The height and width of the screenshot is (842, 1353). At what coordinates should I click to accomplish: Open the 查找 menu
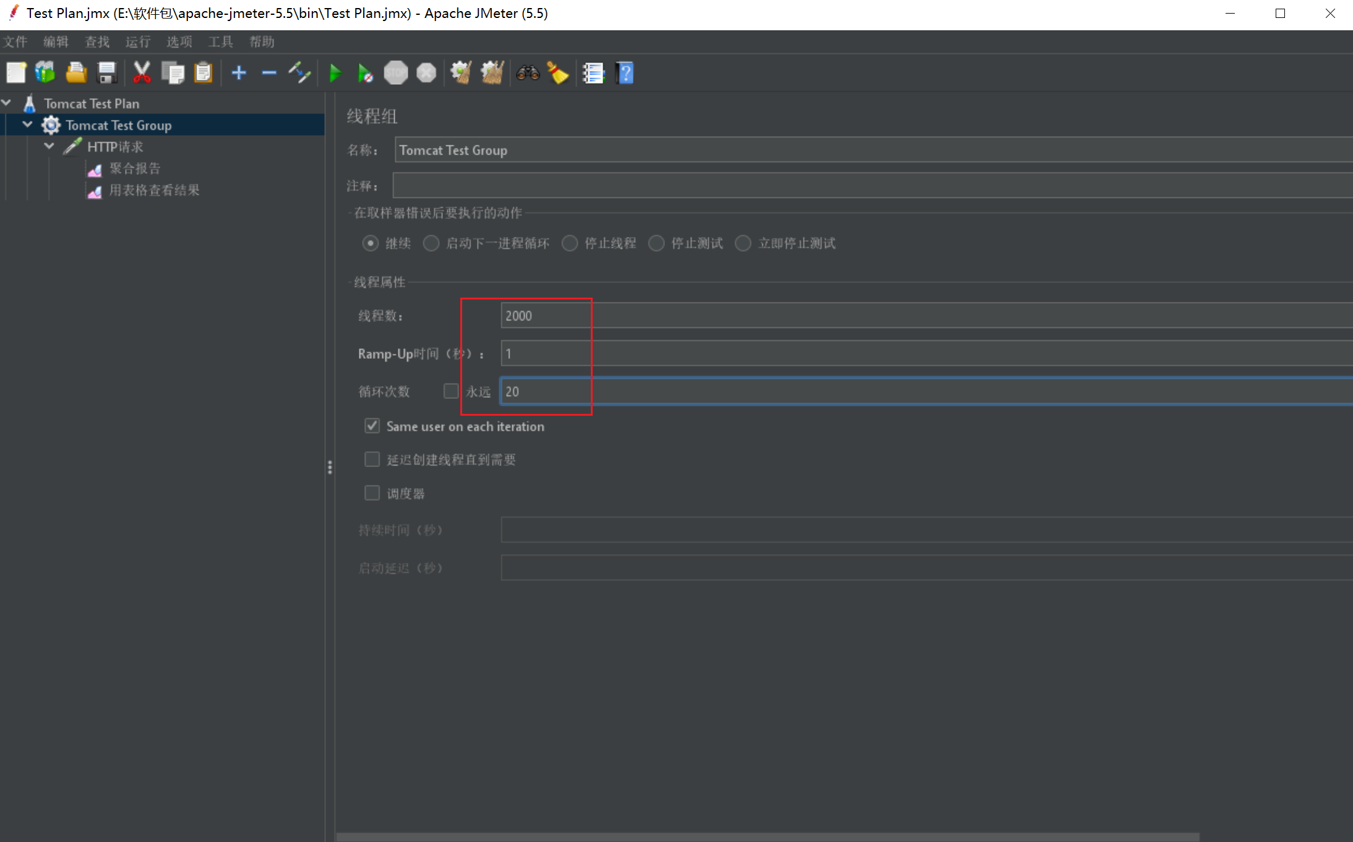point(97,41)
